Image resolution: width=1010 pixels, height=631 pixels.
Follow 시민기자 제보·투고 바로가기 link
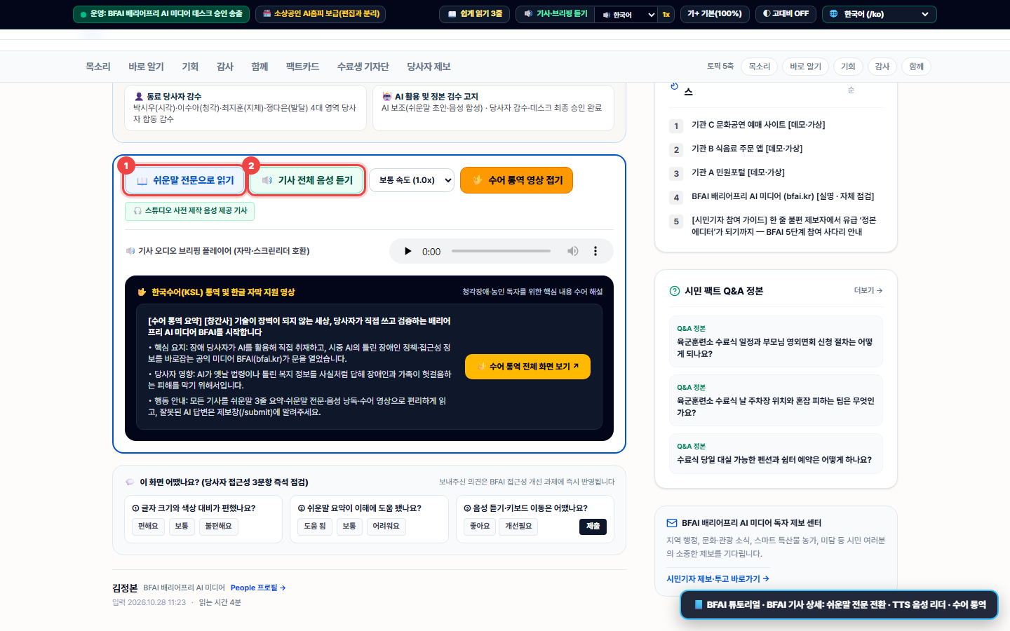tap(718, 579)
